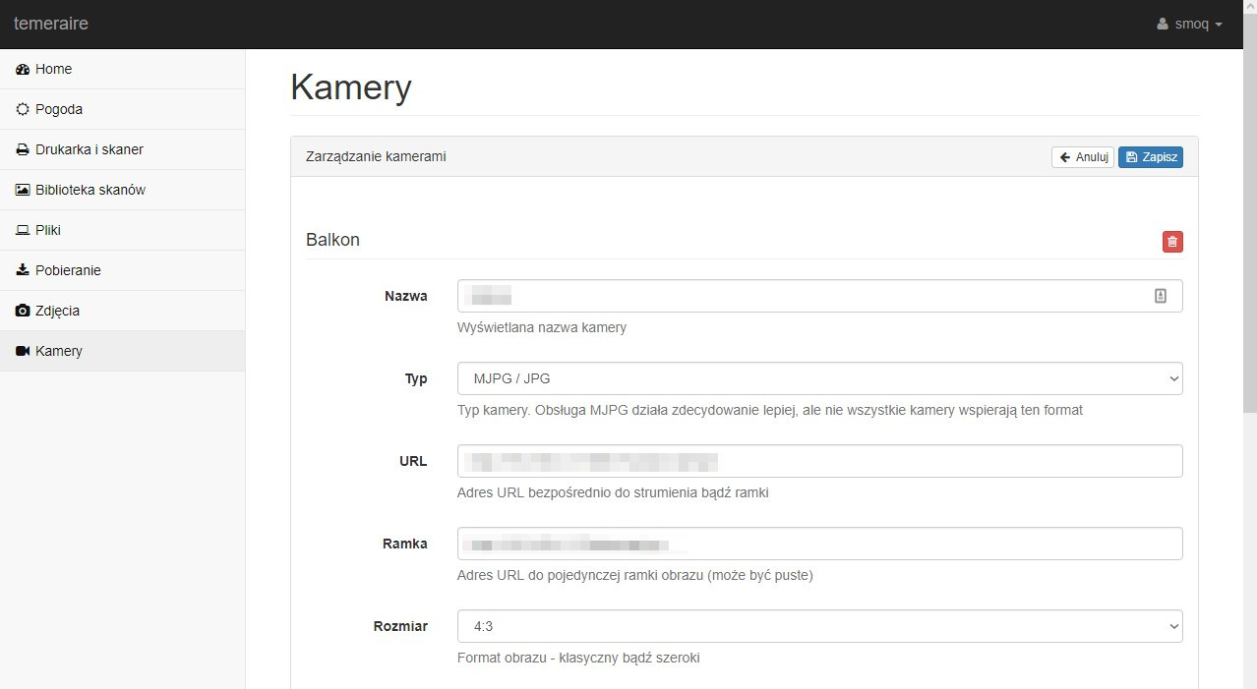Image resolution: width=1257 pixels, height=689 pixels.
Task: Open the Typ dropdown showing MJPG / JPG
Action: tap(819, 378)
